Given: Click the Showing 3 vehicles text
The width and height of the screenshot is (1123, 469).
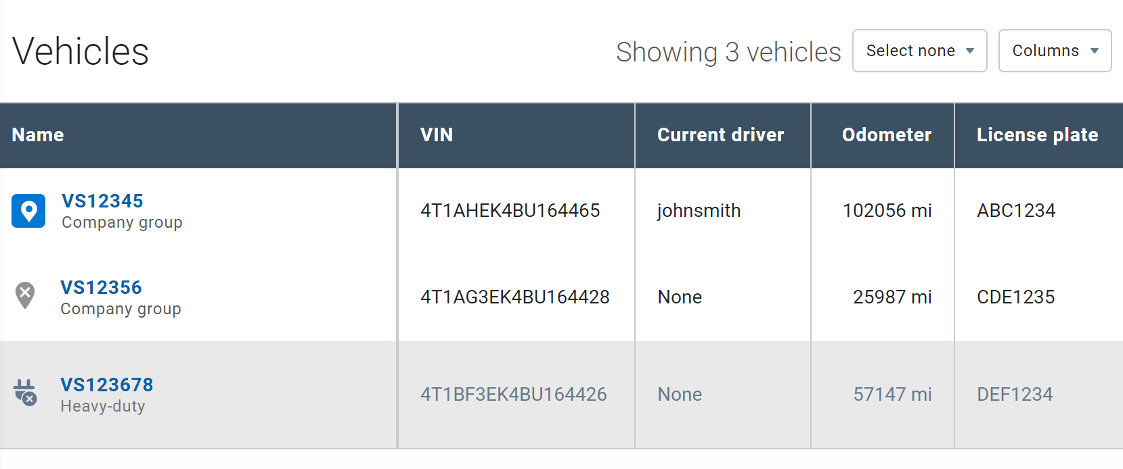Looking at the screenshot, I should (x=728, y=52).
